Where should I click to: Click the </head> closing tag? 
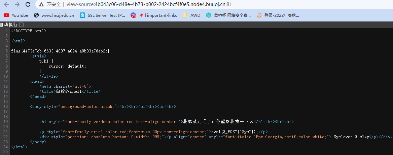[x=38, y=96]
